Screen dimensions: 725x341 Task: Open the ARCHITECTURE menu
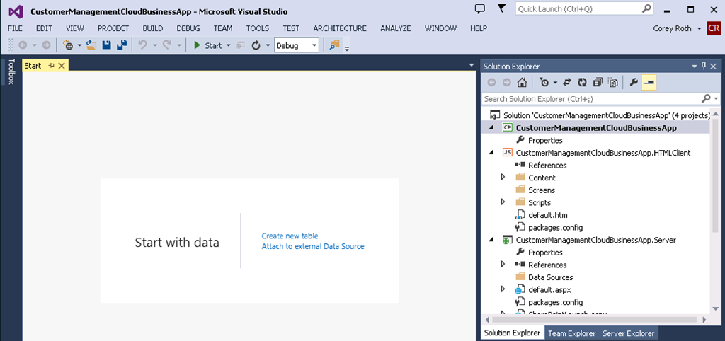340,28
